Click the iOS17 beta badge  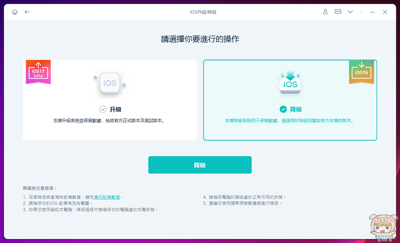pyautogui.click(x=38, y=71)
